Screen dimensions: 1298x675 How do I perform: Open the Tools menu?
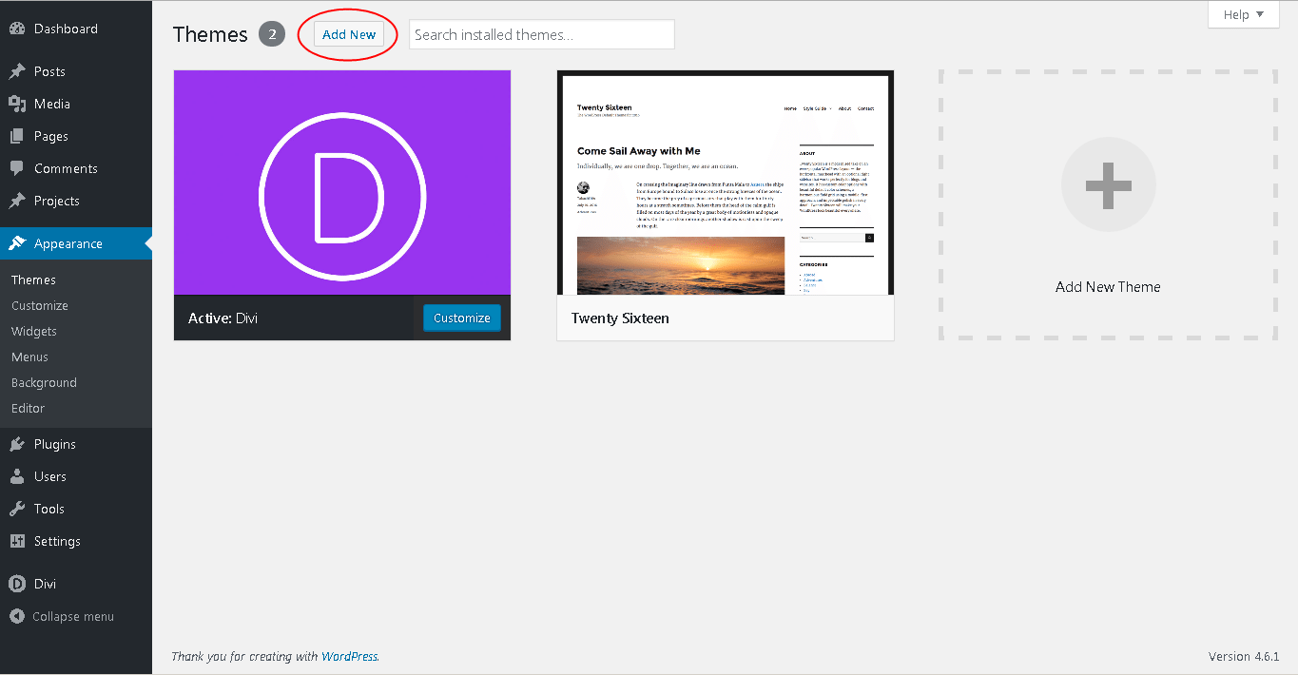76,509
